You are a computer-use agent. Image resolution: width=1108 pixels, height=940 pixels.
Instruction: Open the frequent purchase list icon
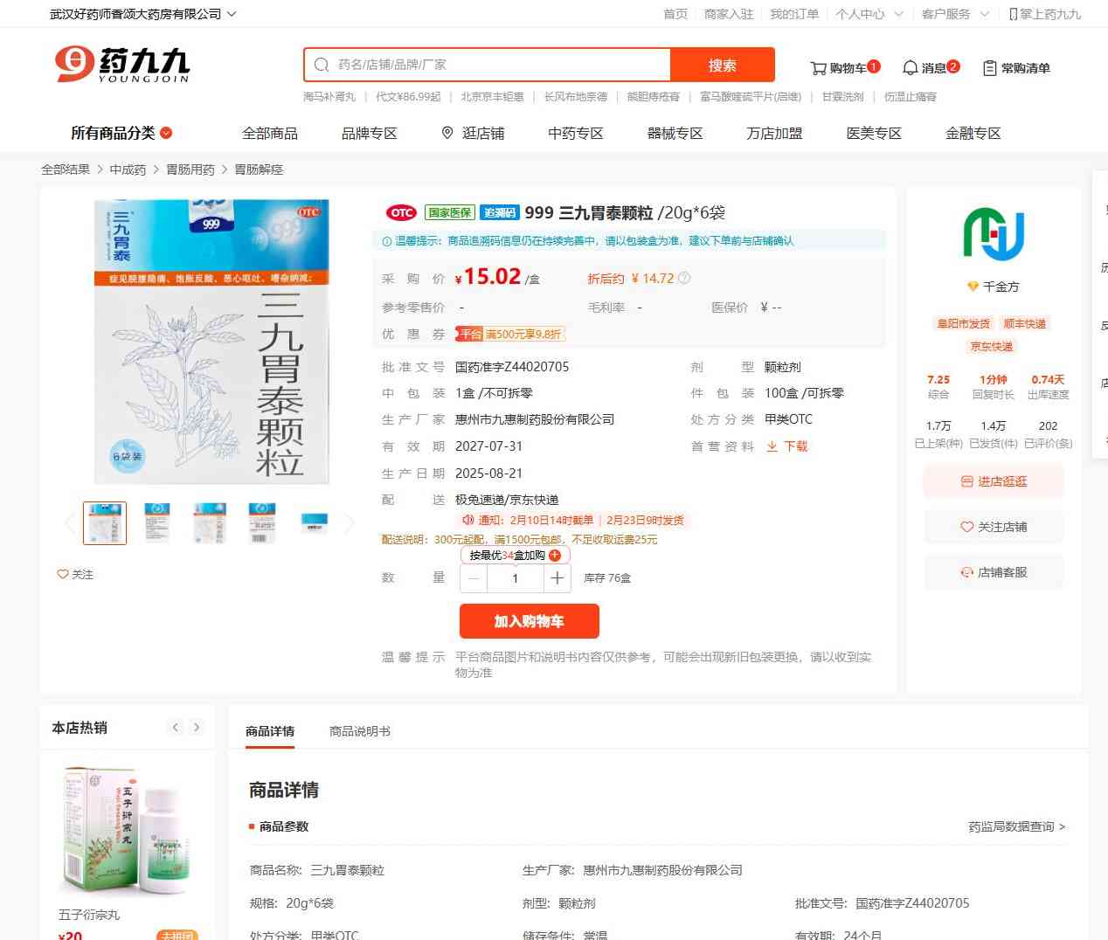tap(990, 68)
